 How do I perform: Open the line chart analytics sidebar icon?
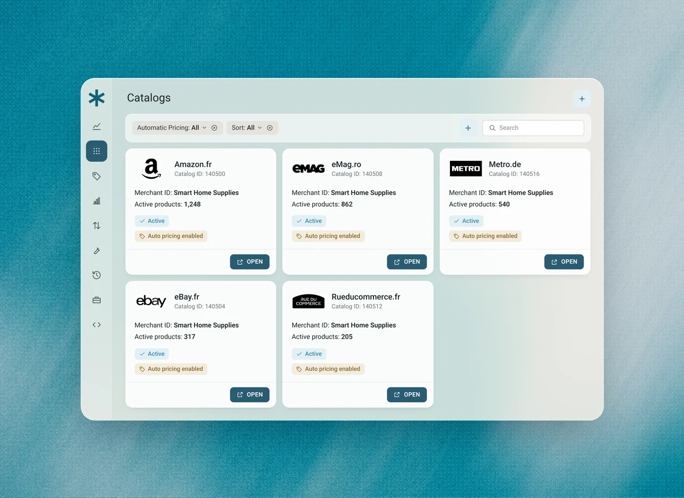coord(97,127)
